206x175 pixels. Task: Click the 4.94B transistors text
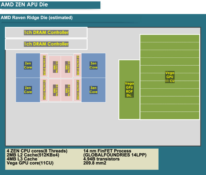coord(101,159)
